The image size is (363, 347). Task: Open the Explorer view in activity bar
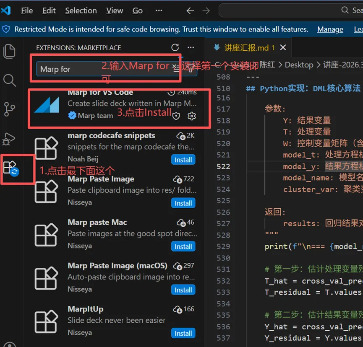click(x=10, y=51)
